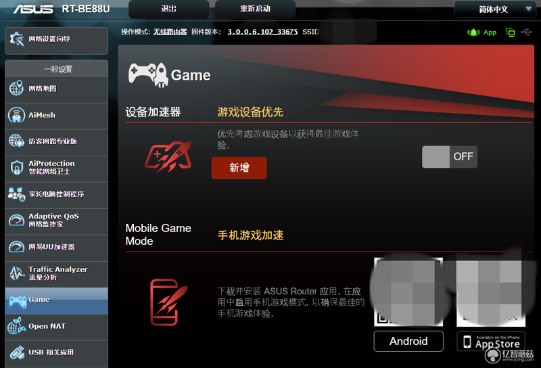Select the Game menu item

tap(57, 300)
